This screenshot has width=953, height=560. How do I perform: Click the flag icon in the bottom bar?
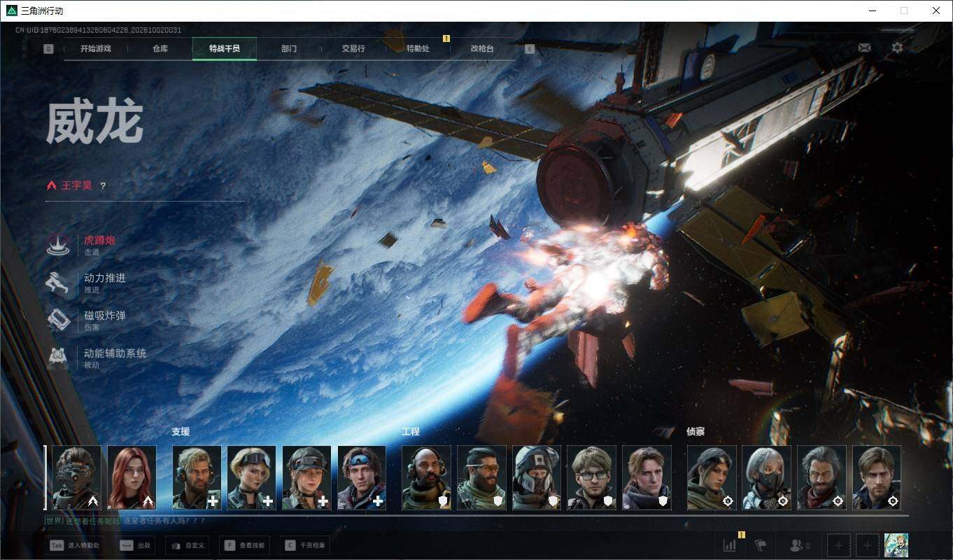coord(761,545)
